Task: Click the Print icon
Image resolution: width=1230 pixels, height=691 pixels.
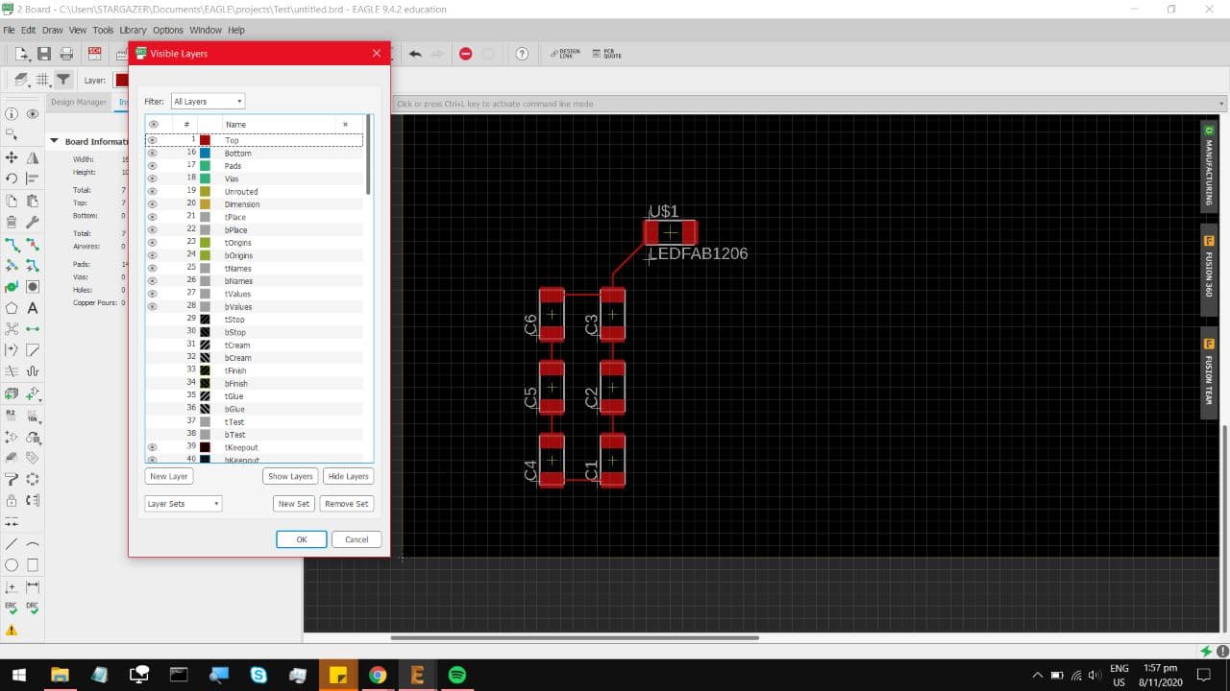Action: 66,54
